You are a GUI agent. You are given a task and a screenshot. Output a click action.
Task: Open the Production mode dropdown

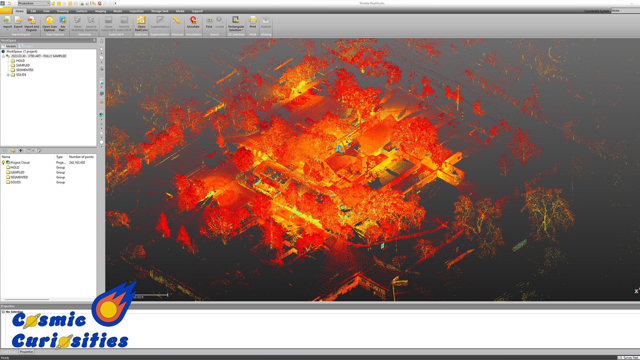click(48, 3)
